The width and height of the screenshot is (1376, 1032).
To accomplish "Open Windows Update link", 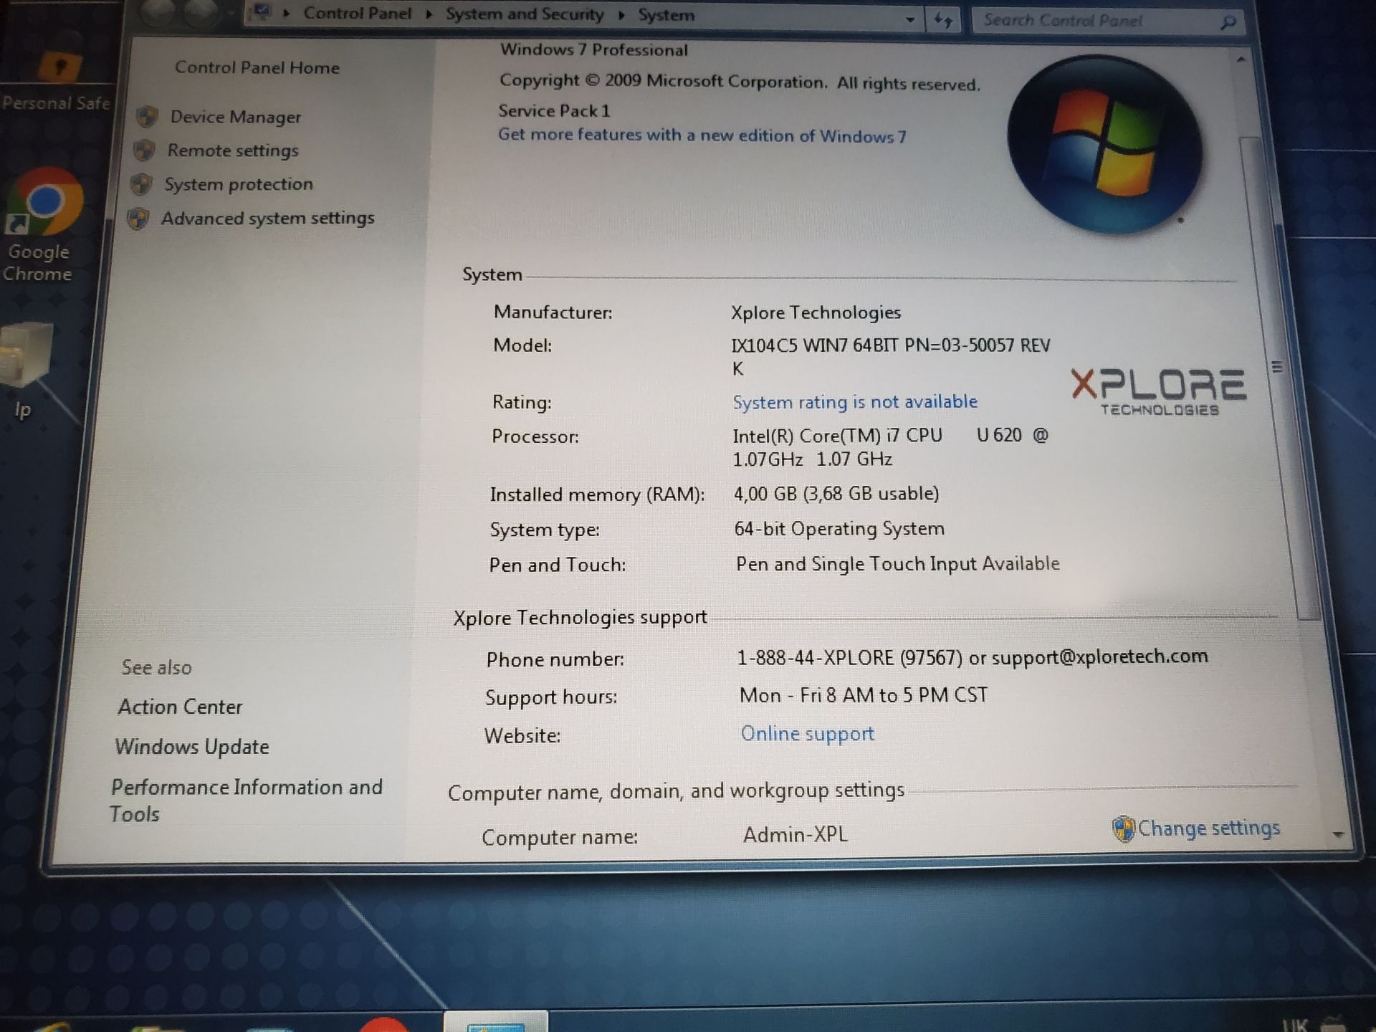I will (192, 747).
